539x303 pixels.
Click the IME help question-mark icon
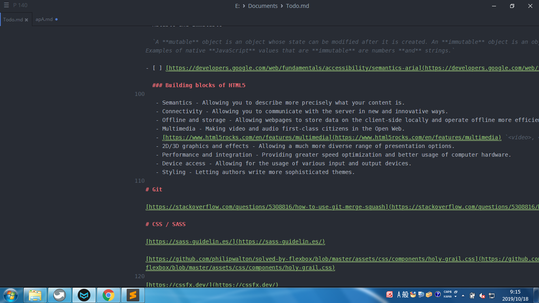pyautogui.click(x=438, y=294)
